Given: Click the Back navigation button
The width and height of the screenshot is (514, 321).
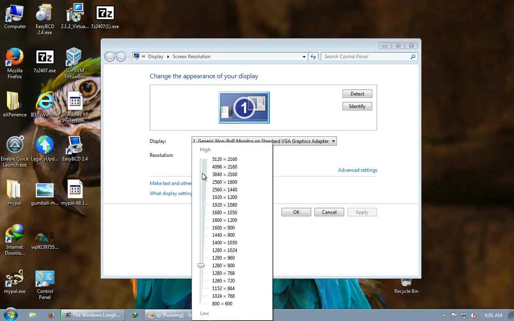Looking at the screenshot, I should (110, 57).
